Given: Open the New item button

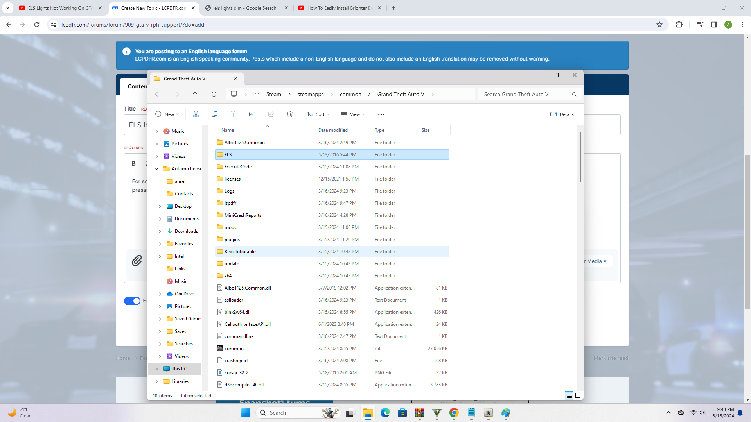Looking at the screenshot, I should (167, 114).
